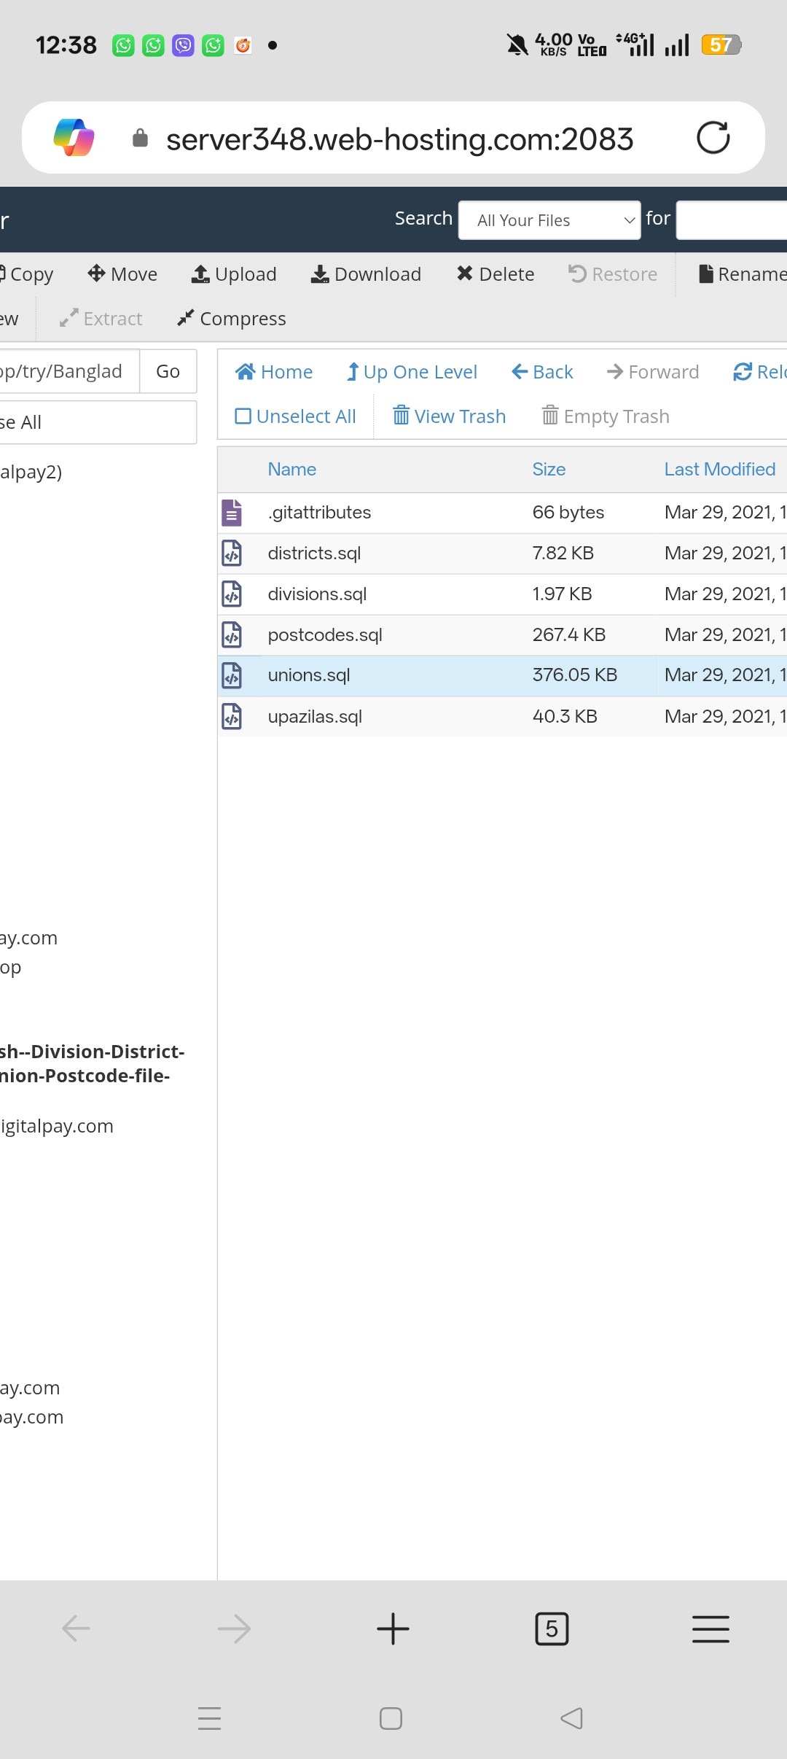The image size is (787, 1759).
Task: Click Download in the toolbar
Action: point(366,274)
